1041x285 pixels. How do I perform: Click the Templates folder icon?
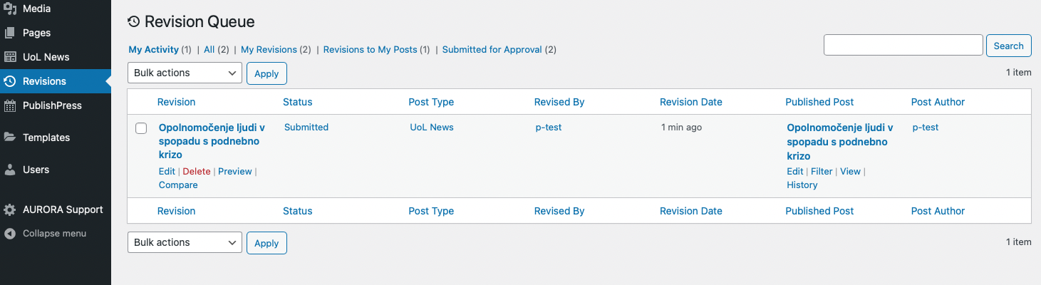click(10, 138)
